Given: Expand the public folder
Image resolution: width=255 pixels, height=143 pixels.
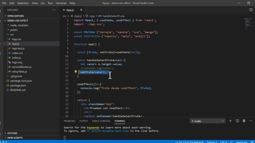Looking at the screenshot, I should coord(14,30).
